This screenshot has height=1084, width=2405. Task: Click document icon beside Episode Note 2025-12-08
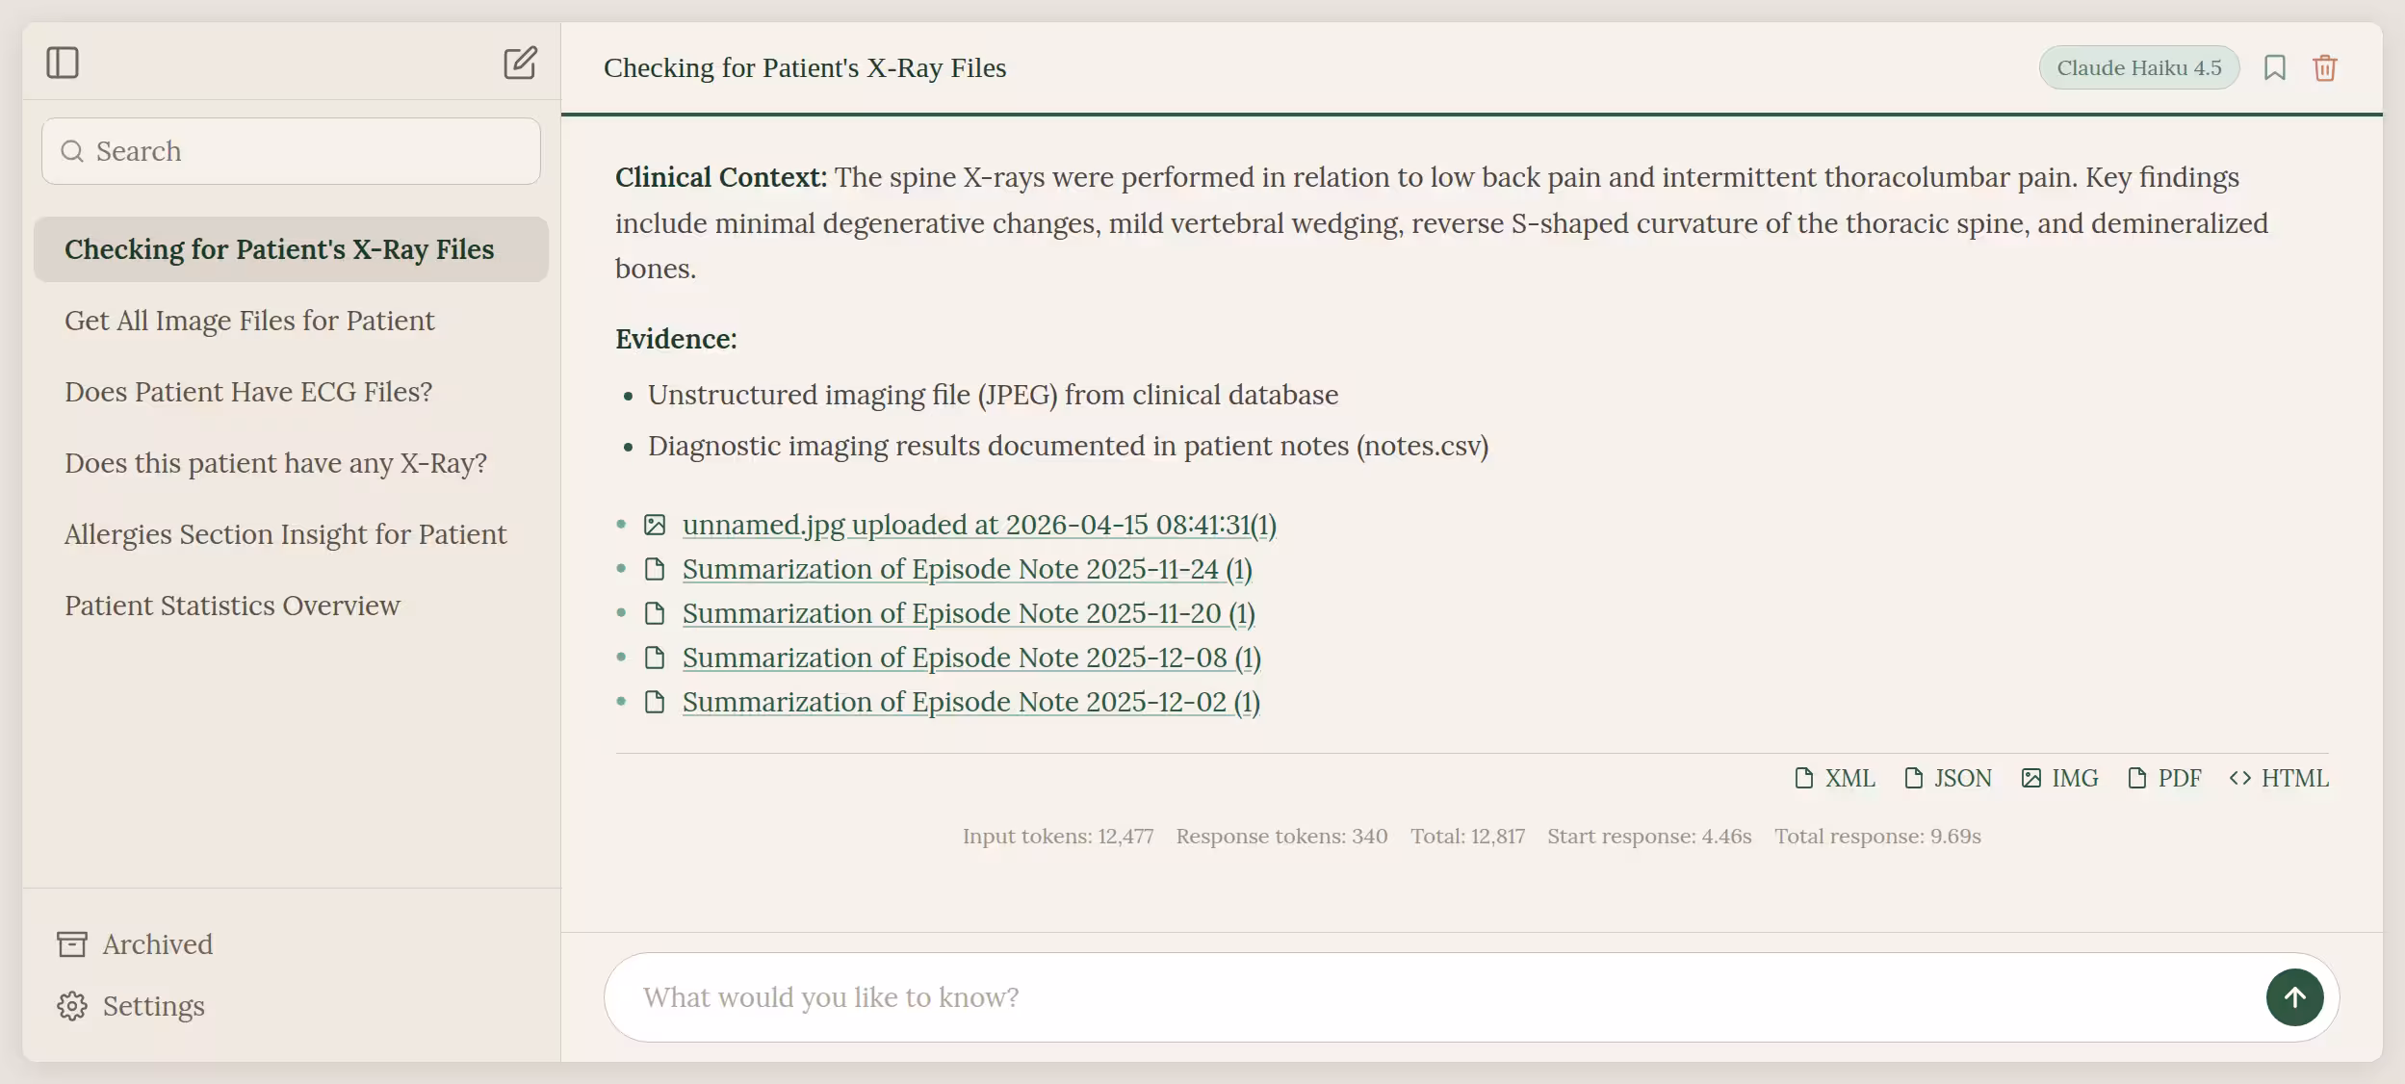(655, 658)
